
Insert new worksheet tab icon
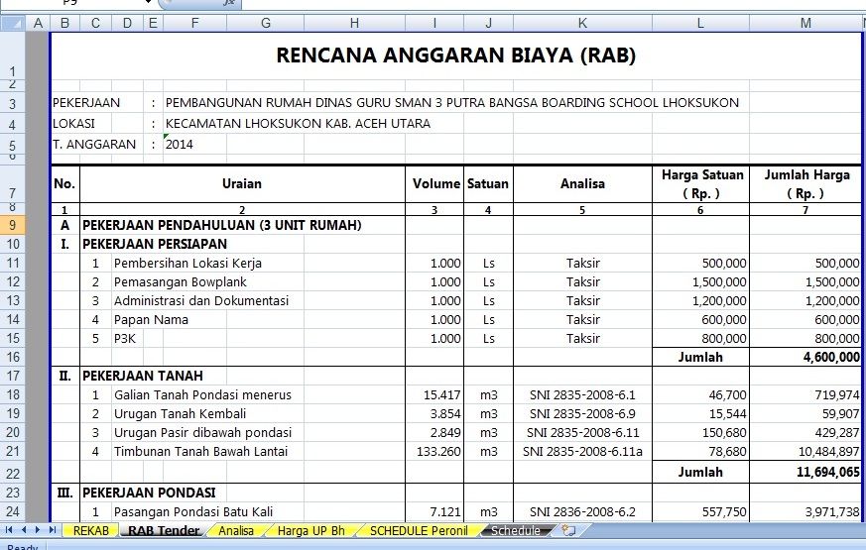(x=568, y=531)
